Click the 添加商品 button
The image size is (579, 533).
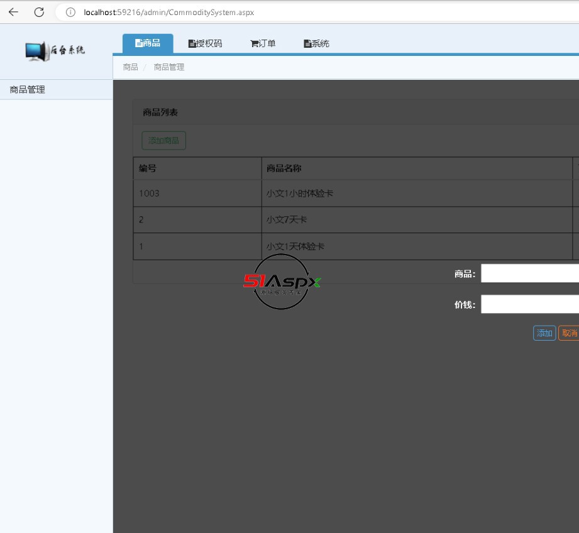point(163,141)
